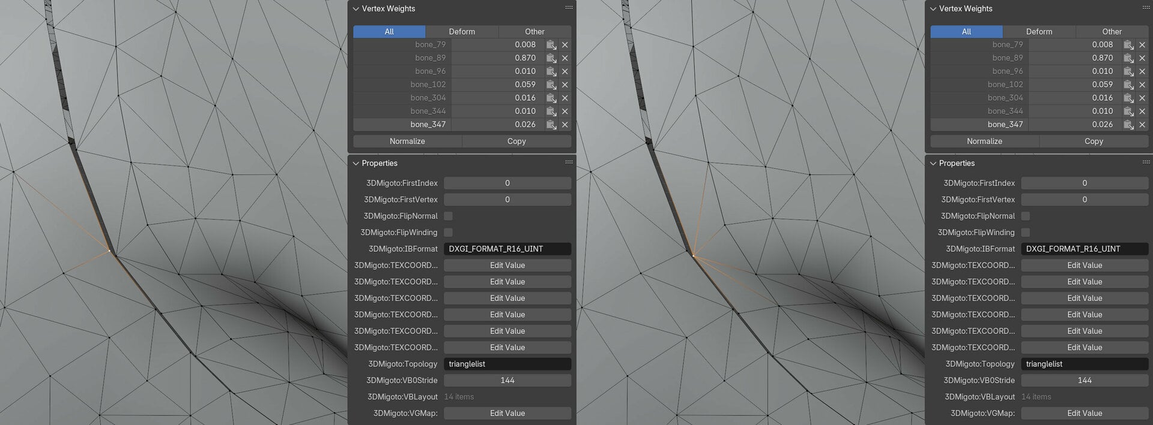
Task: Click 3DMigoto:Topology trianglelist field, right panel
Action: [1085, 364]
